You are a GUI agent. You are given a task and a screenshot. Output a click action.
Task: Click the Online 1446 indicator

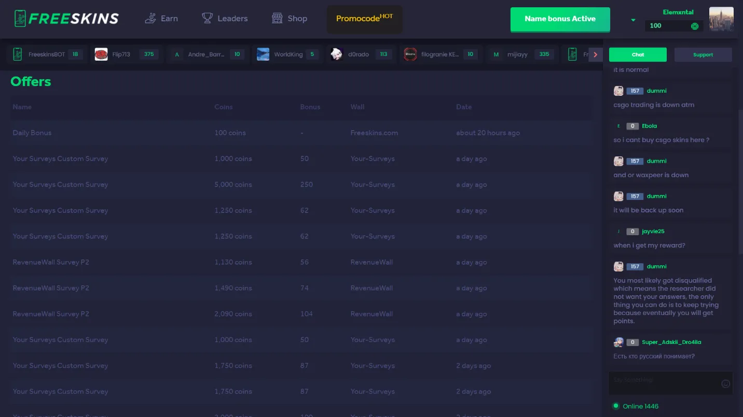[x=636, y=406]
